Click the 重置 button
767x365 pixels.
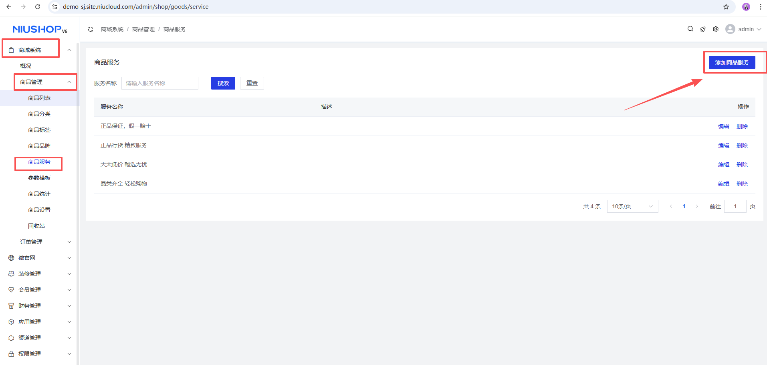pos(252,83)
